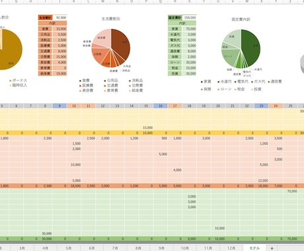Select the 12,000 cell under day 23
This screenshot has height=251, width=304.
coord(261,180)
